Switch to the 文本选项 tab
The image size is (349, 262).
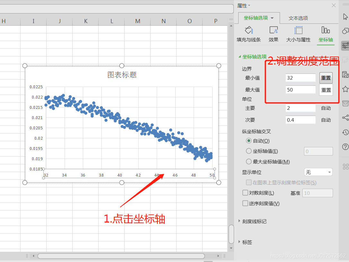(x=298, y=18)
